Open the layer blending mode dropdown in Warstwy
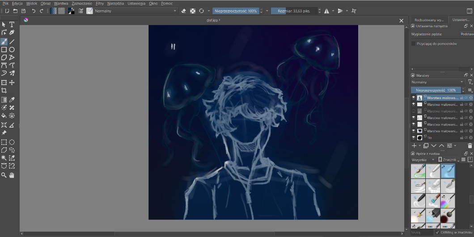The height and width of the screenshot is (237, 474). point(437,82)
